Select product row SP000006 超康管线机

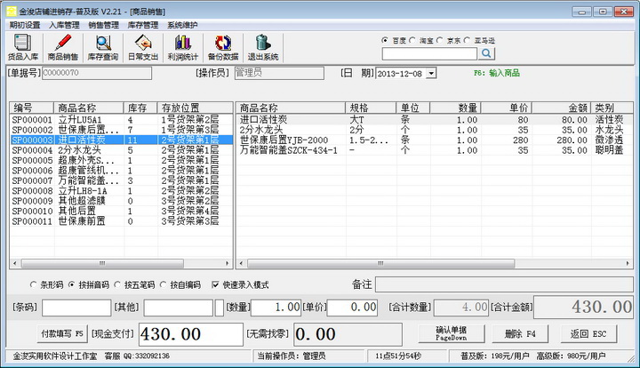(121, 171)
